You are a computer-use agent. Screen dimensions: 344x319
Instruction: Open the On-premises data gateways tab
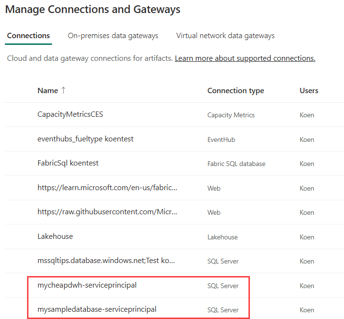point(113,36)
